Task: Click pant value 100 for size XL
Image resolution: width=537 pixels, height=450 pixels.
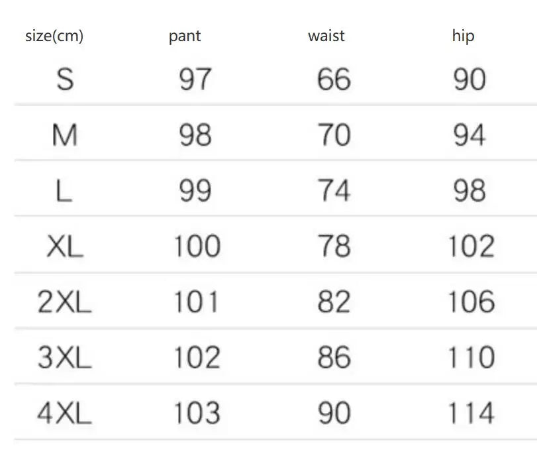Action: pyautogui.click(x=197, y=246)
